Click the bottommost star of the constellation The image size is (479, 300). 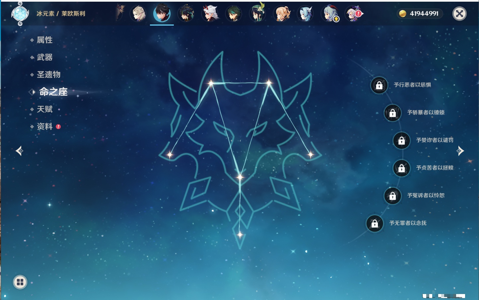pos(240,235)
